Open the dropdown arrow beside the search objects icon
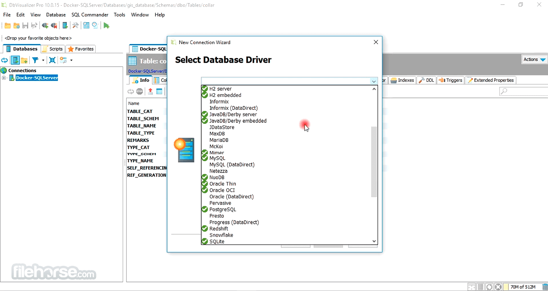548x291 pixels. 71,60
